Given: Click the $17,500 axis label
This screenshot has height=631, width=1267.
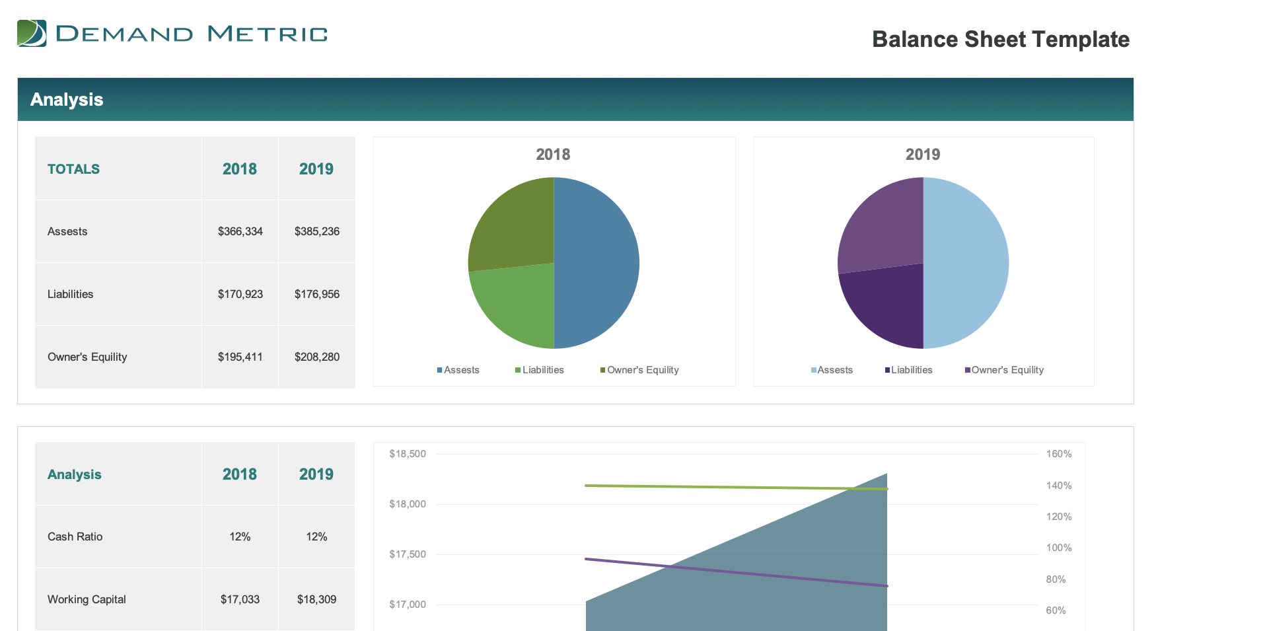Looking at the screenshot, I should coord(408,554).
